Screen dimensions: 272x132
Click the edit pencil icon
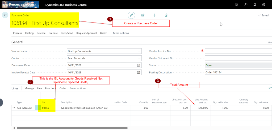(x=131, y=15)
